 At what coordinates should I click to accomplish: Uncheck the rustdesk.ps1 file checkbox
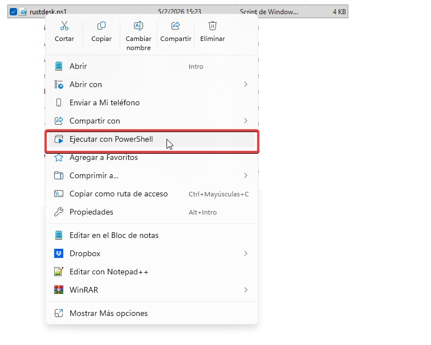point(13,12)
